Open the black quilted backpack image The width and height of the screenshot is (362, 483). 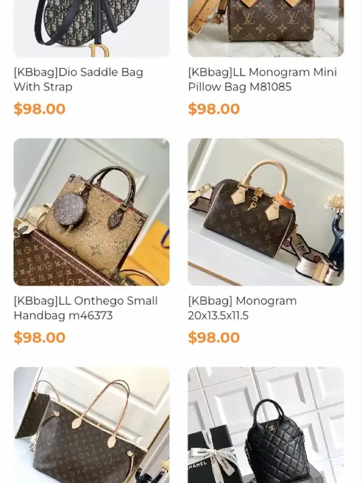(266, 425)
